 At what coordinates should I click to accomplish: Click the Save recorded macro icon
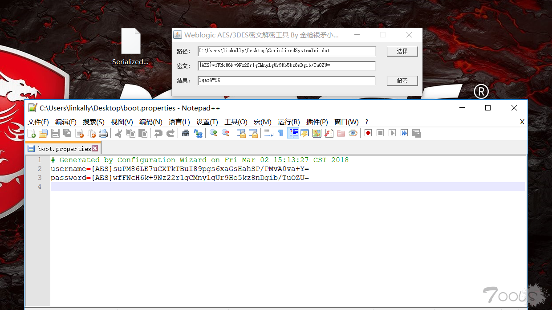coord(417,133)
